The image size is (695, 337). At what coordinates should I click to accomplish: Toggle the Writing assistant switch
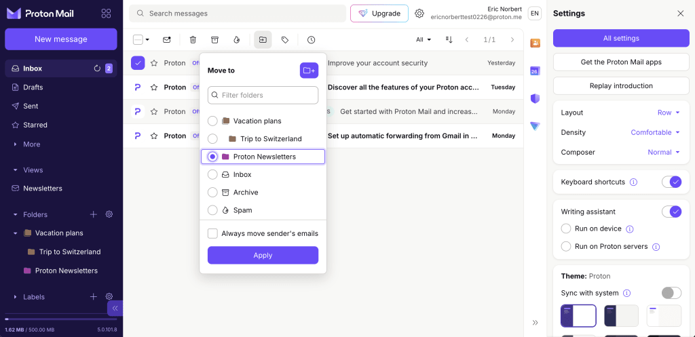point(671,212)
